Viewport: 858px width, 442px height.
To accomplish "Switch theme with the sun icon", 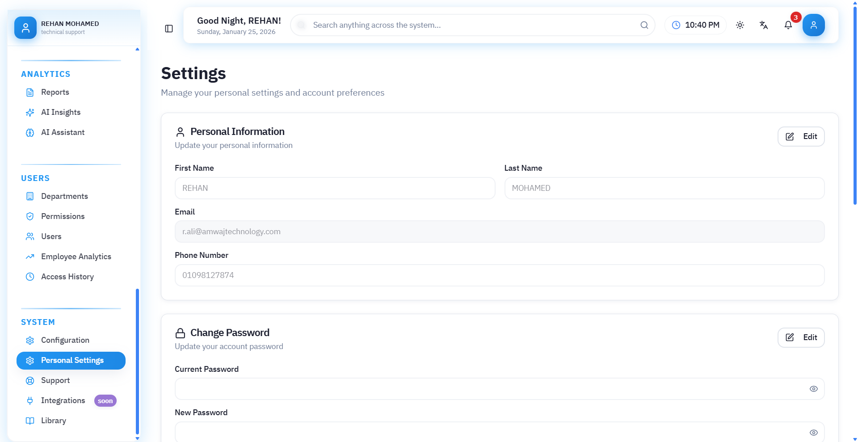I will [x=740, y=25].
